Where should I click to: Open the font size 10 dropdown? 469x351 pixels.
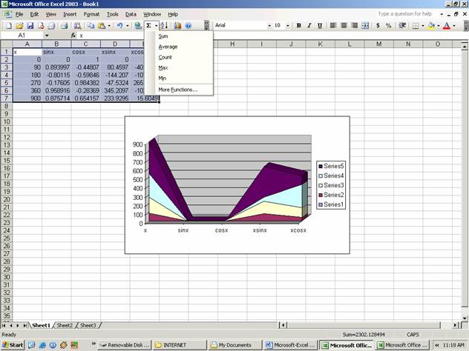pos(288,26)
